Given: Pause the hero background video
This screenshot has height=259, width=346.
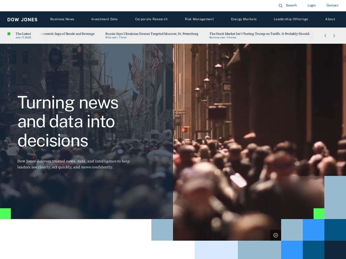Looking at the screenshot, I should [x=276, y=235].
